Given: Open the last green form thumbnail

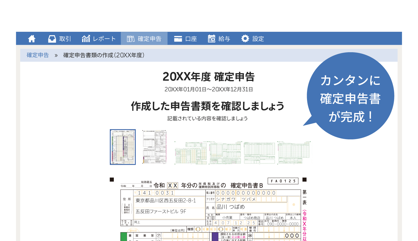Looking at the screenshot, I should pos(294,153).
